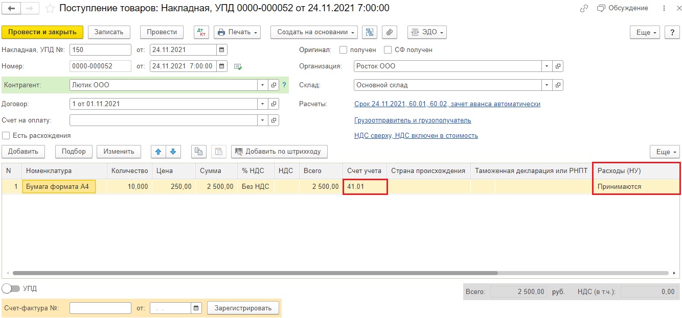Viewport: 682px width, 318px height.
Task: Open the ЭДО dropdown menu
Action: point(427,32)
